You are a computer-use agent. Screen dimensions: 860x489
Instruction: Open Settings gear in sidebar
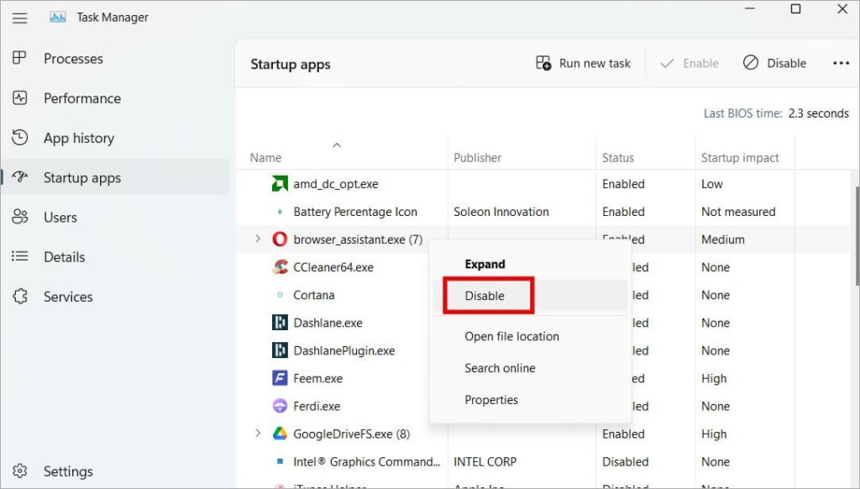[20, 471]
